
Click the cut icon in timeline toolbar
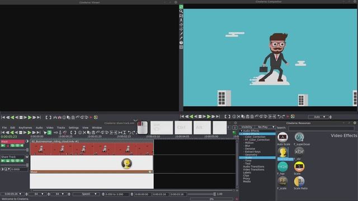coord(84,132)
